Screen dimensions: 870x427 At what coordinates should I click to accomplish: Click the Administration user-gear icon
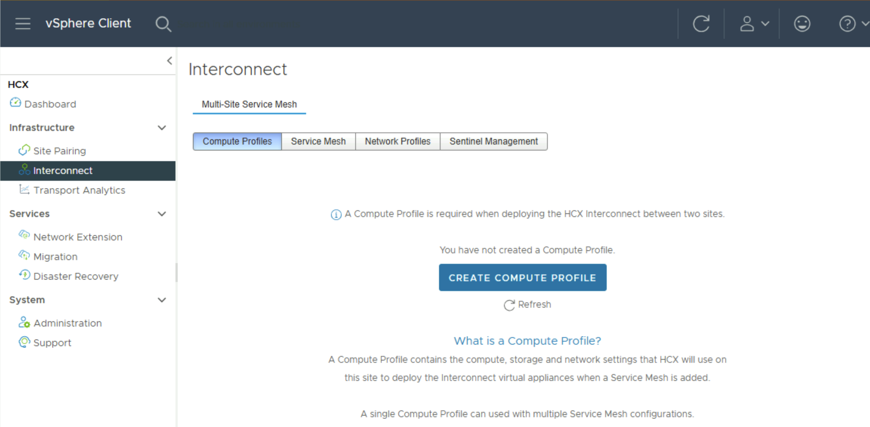coord(24,322)
